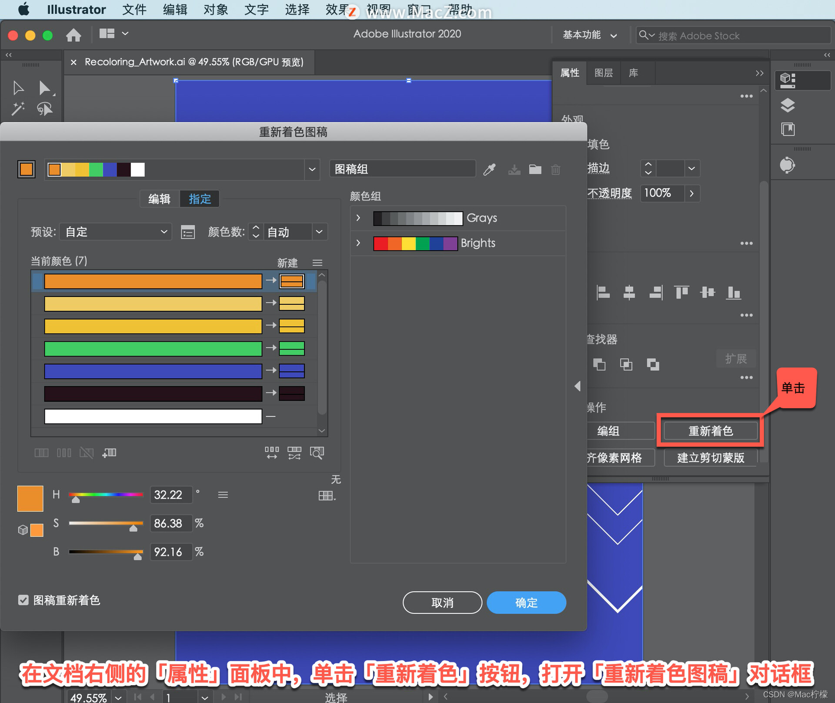Click the blue current color bar
Screen dimensions: 835x703
tap(153, 371)
